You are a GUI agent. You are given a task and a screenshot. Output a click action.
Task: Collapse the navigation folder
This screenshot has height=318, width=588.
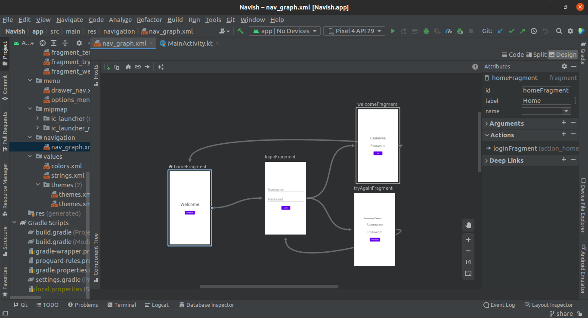pos(30,138)
